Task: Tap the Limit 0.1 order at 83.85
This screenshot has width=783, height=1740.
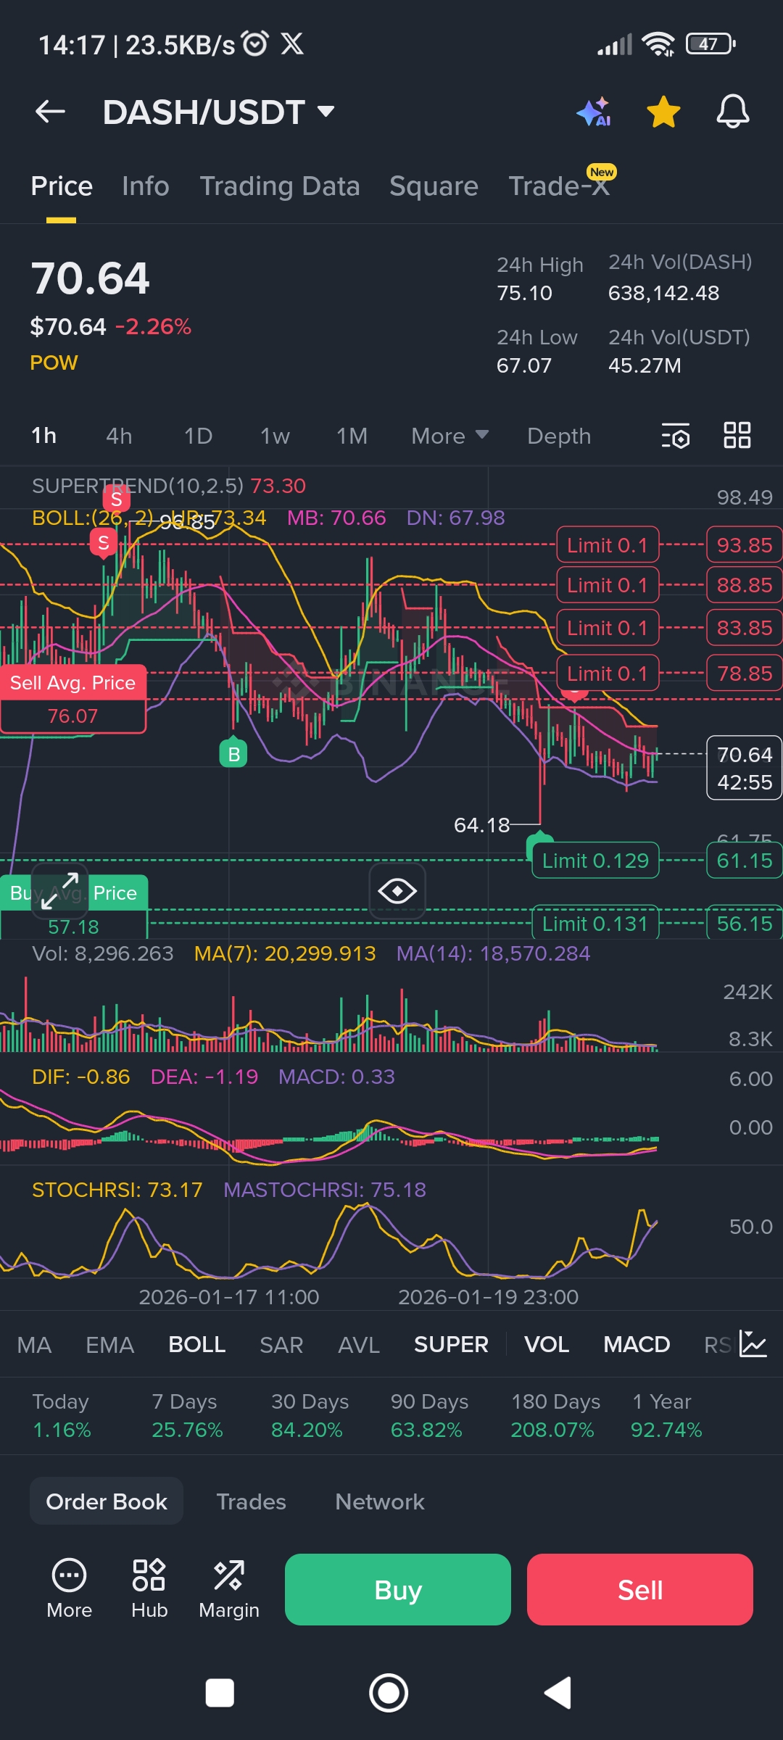Action: pyautogui.click(x=608, y=627)
